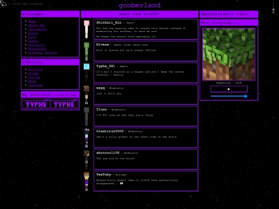
Task: Copy the right TYPHE site button
Action: coord(64,104)
